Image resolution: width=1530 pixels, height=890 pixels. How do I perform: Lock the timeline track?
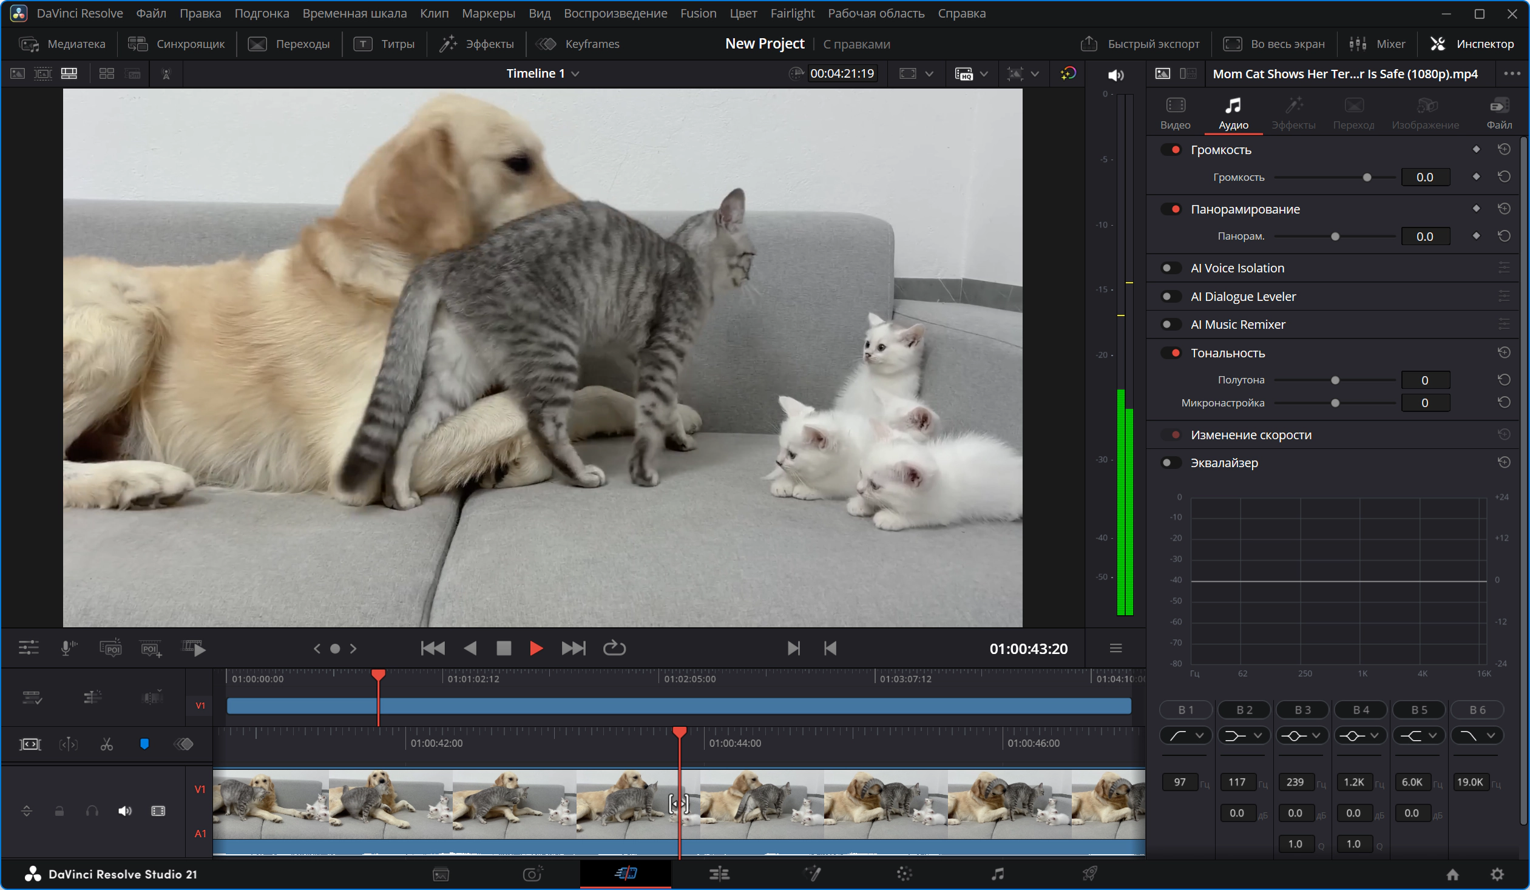[x=59, y=811]
